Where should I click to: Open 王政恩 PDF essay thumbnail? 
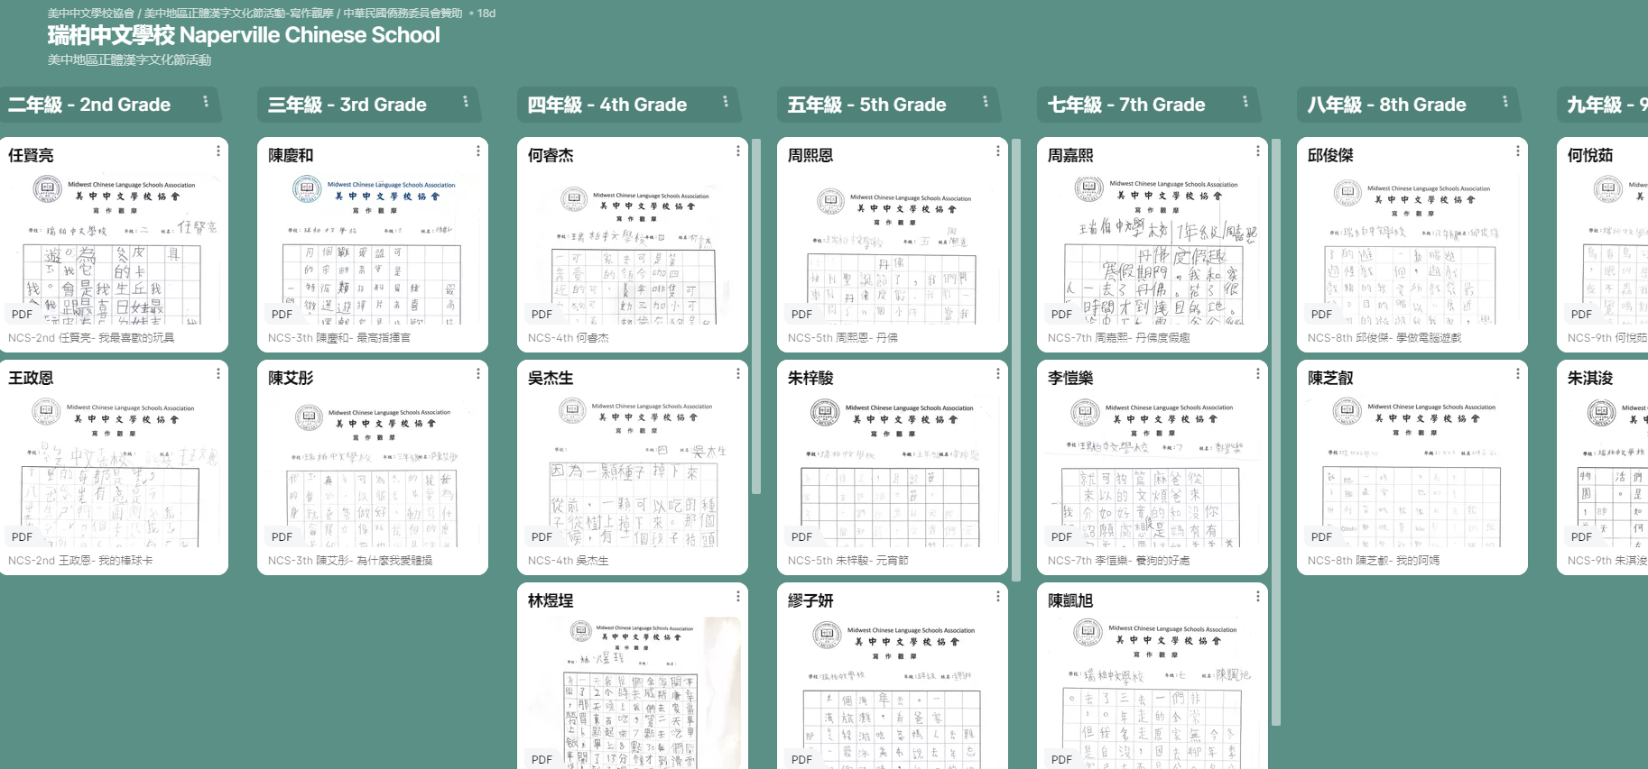114,471
